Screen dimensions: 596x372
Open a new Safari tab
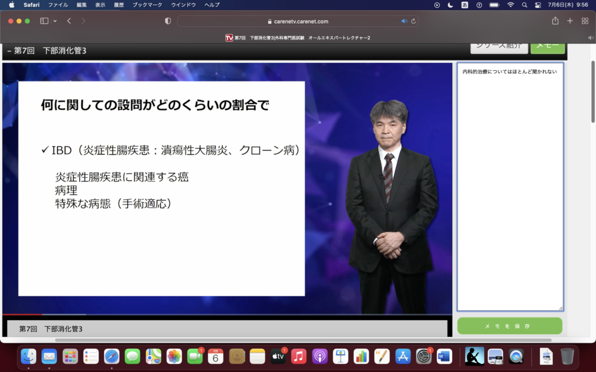click(570, 21)
